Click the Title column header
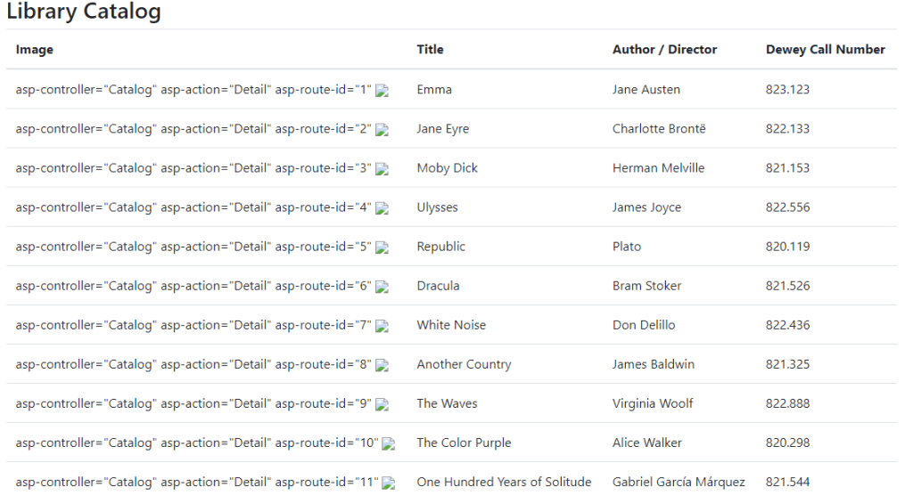The height and width of the screenshot is (495, 913). (x=430, y=50)
